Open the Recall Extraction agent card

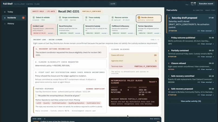tap(70, 30)
